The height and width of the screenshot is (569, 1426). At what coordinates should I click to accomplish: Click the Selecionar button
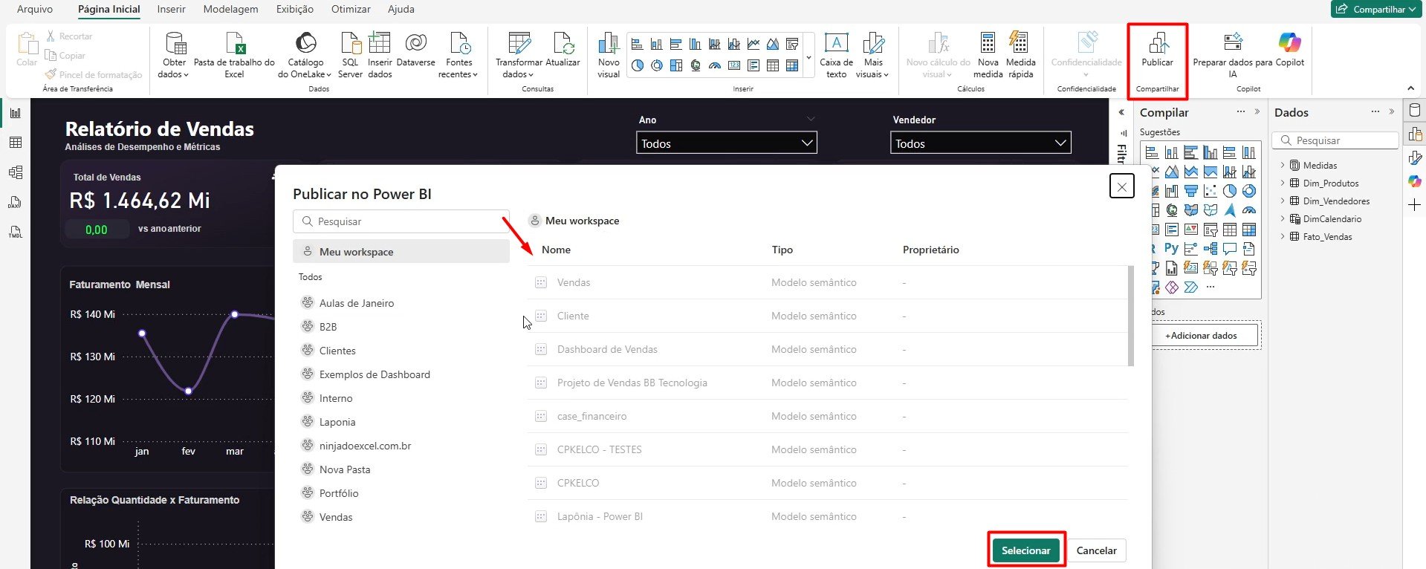tap(1025, 550)
